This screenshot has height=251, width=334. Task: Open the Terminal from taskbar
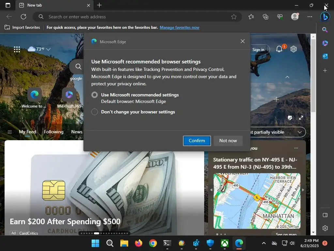167,243
